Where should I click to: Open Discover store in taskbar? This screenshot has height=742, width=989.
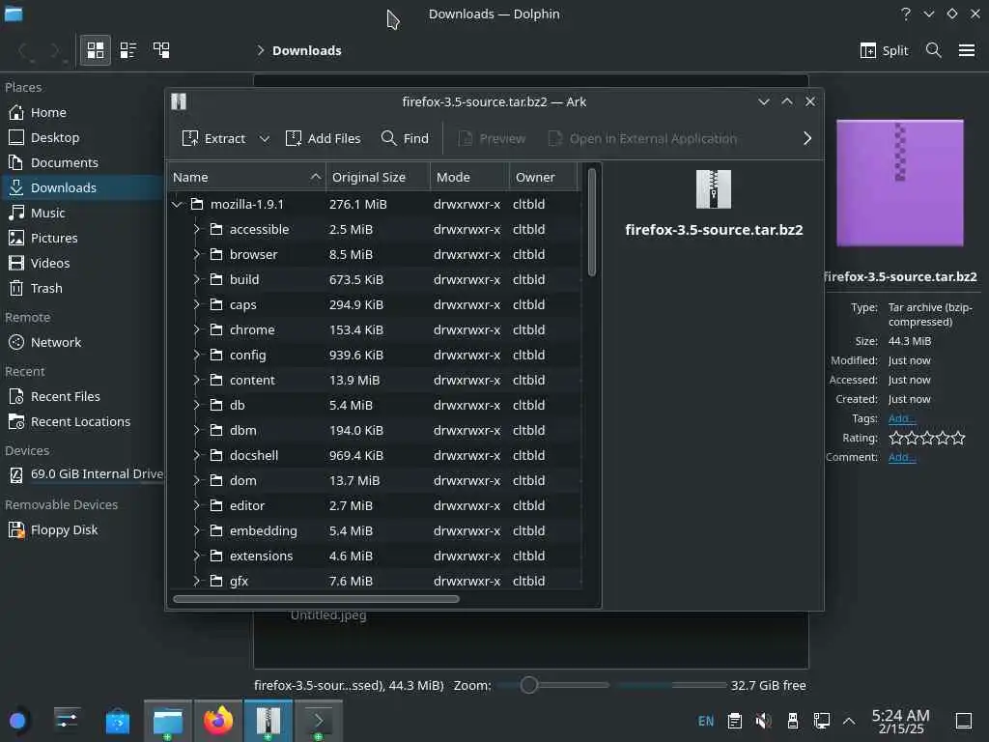coord(117,721)
